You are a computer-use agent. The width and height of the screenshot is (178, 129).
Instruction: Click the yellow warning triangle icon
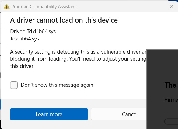7,7
